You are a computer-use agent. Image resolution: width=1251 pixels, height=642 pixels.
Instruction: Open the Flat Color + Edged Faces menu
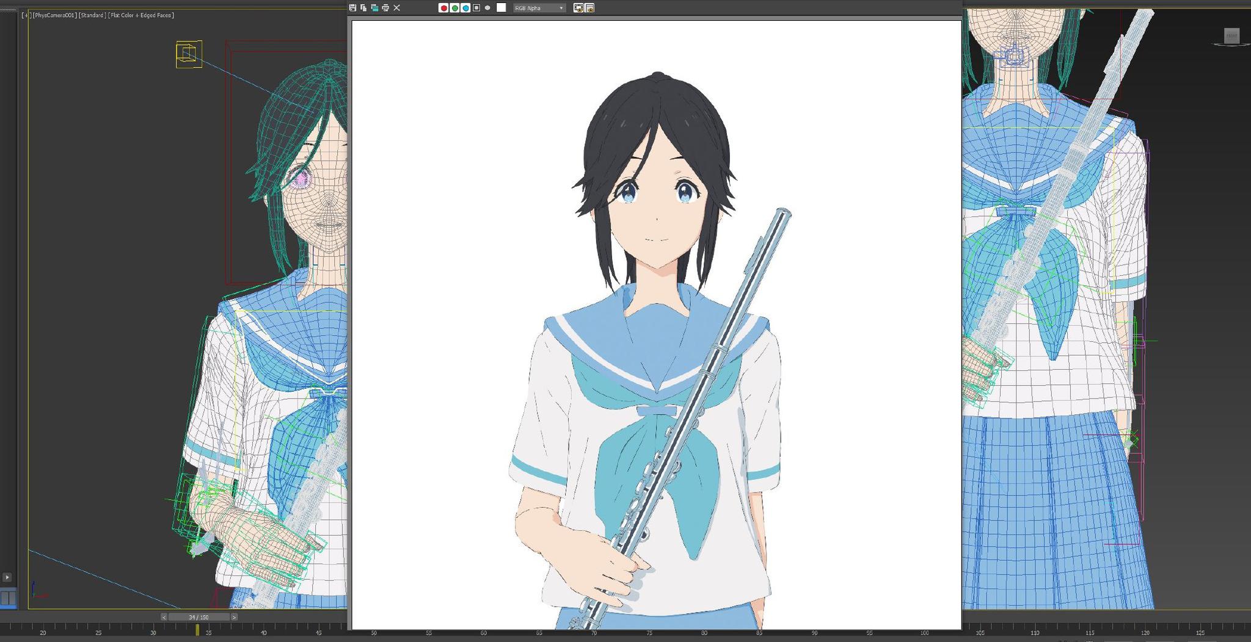[x=141, y=15]
